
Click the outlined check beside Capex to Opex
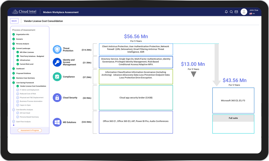pos(17,105)
